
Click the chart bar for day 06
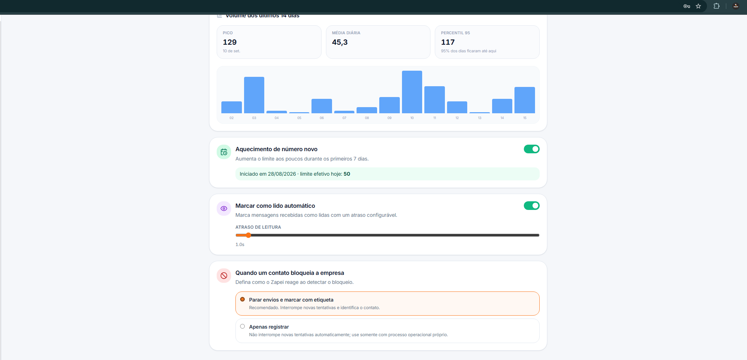pyautogui.click(x=322, y=106)
